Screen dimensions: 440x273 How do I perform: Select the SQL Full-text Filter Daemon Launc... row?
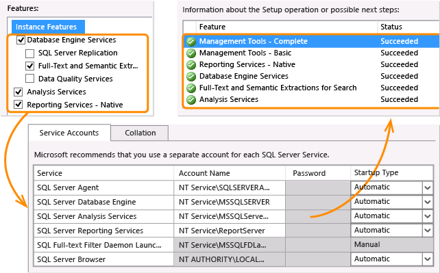click(x=233, y=245)
